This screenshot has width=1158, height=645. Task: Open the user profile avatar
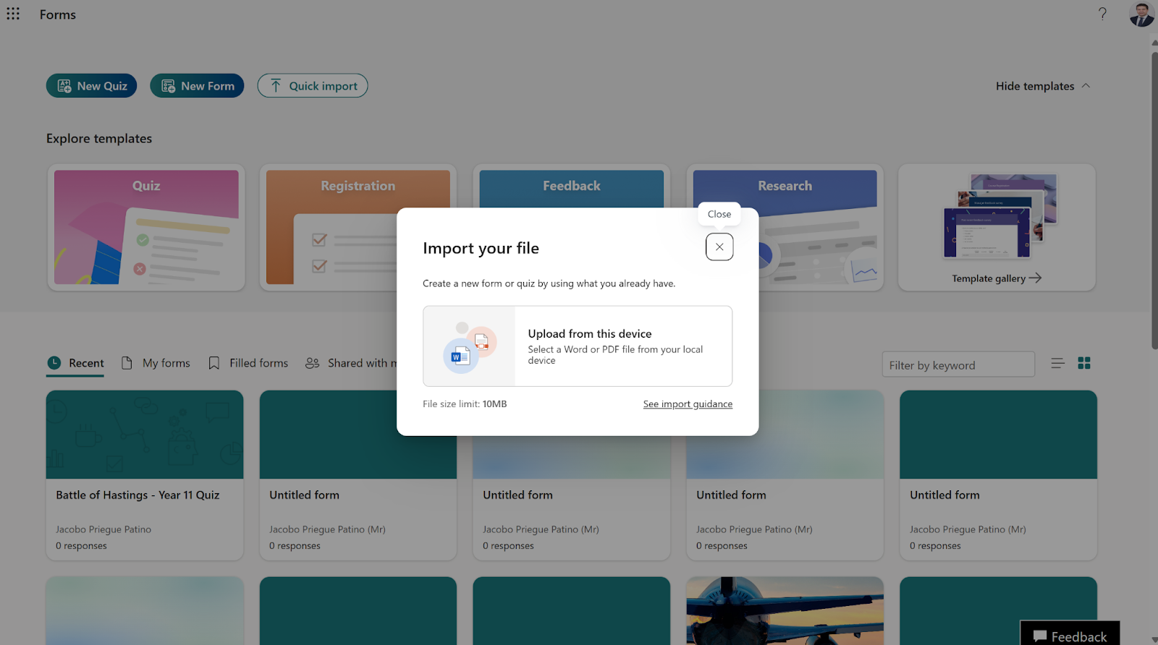(x=1141, y=14)
